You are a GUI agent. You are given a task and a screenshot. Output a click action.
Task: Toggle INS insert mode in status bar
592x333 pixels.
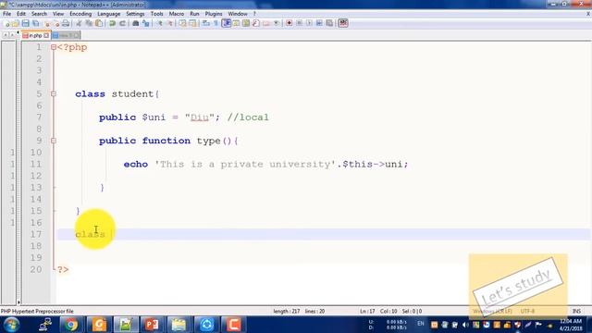[x=576, y=311]
